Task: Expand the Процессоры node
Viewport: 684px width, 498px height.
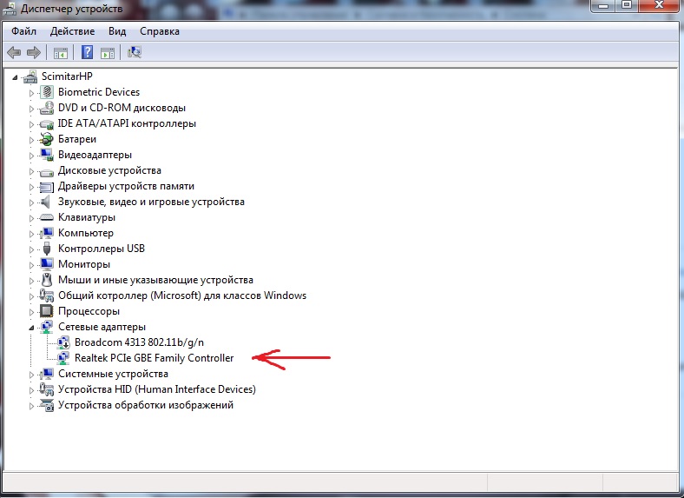Action: click(x=31, y=312)
